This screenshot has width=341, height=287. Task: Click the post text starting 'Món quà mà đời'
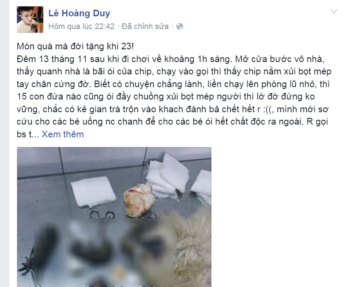pyautogui.click(x=75, y=46)
